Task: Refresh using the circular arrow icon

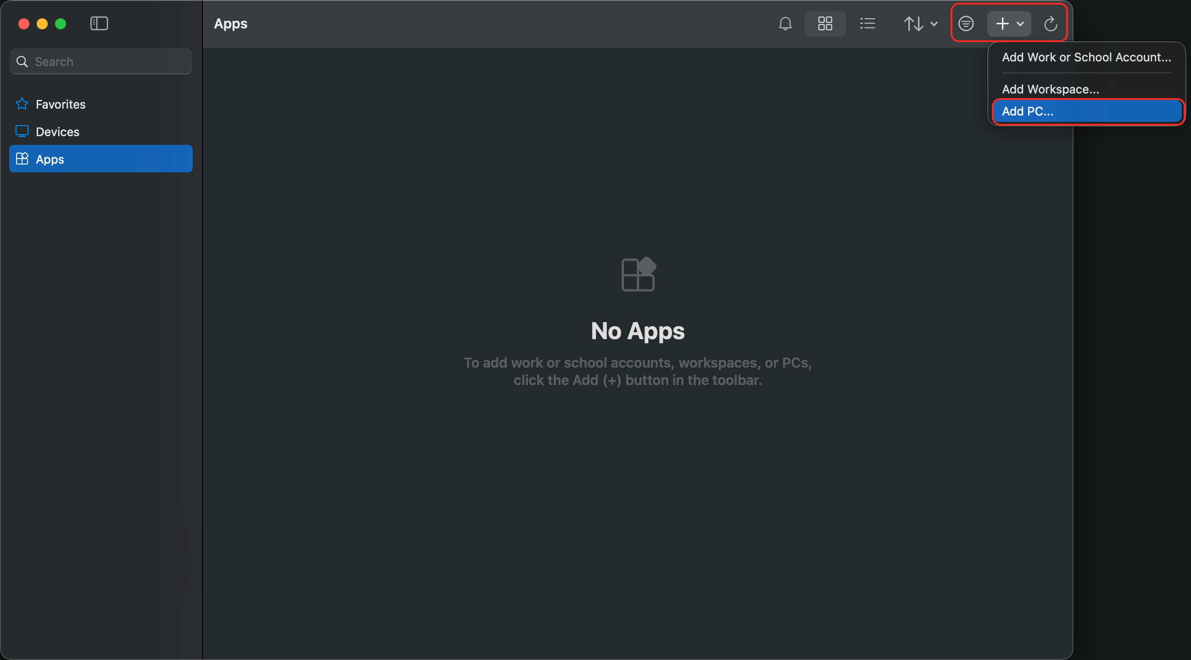Action: click(1051, 23)
